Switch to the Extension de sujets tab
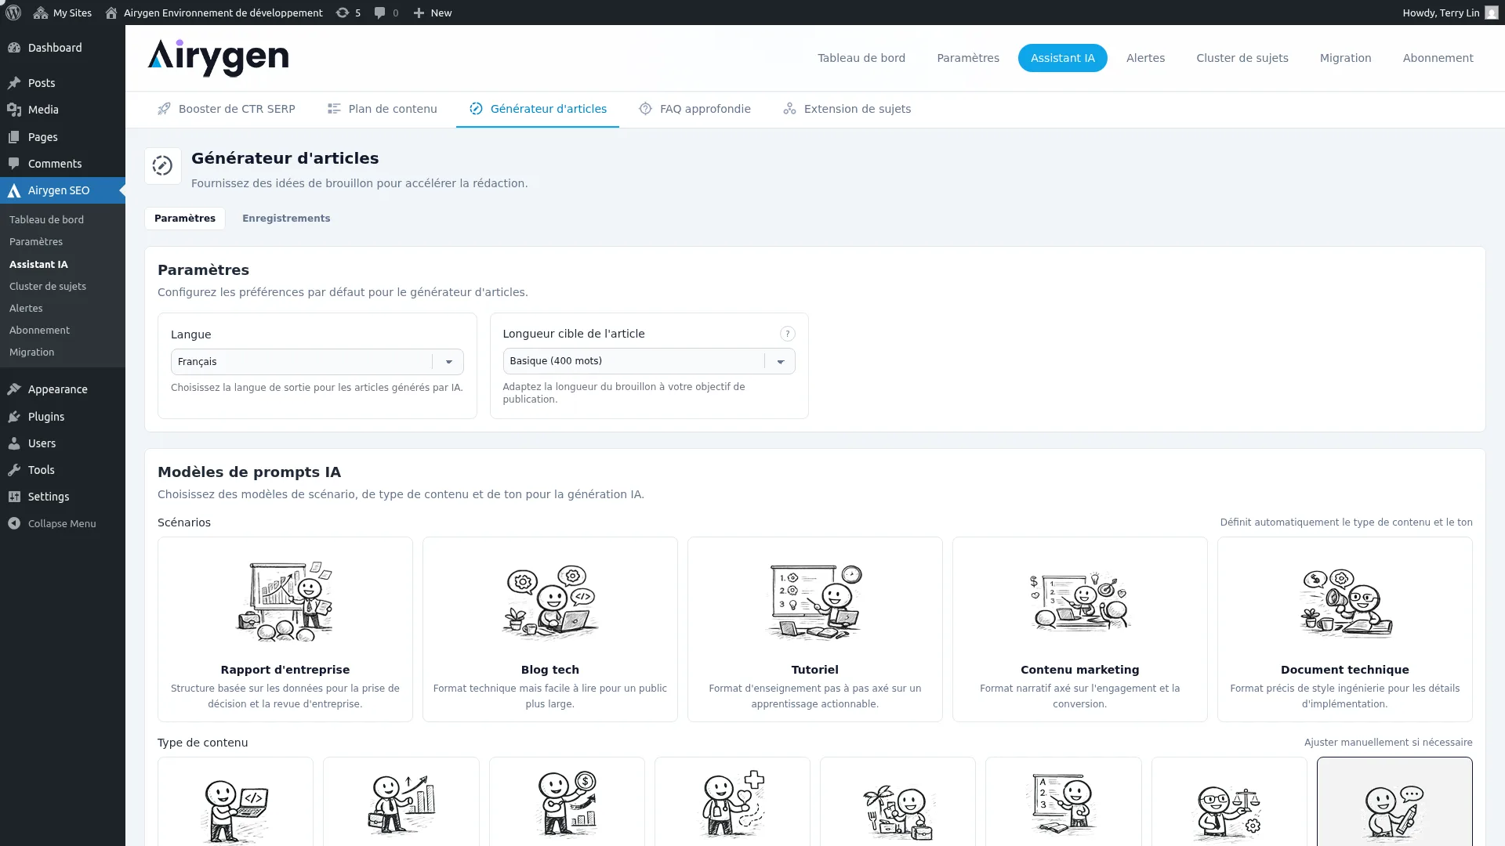Screen dimensions: 1505x846 (847, 109)
